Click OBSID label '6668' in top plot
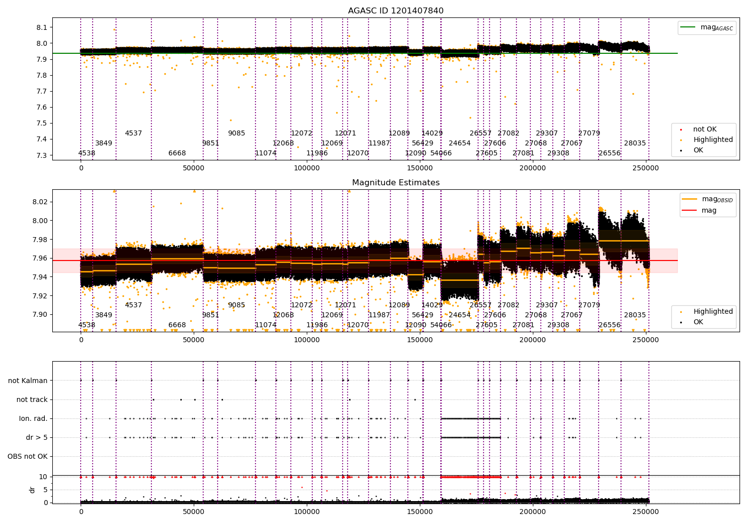 [177, 153]
